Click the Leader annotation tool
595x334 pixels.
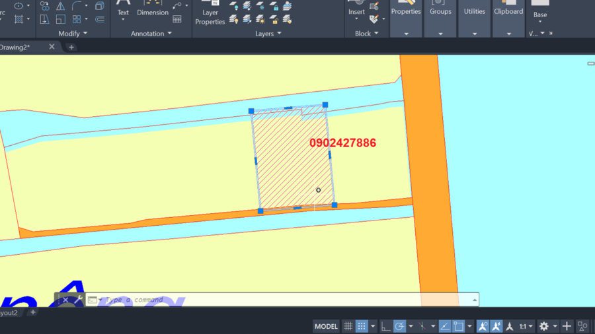pos(177,6)
